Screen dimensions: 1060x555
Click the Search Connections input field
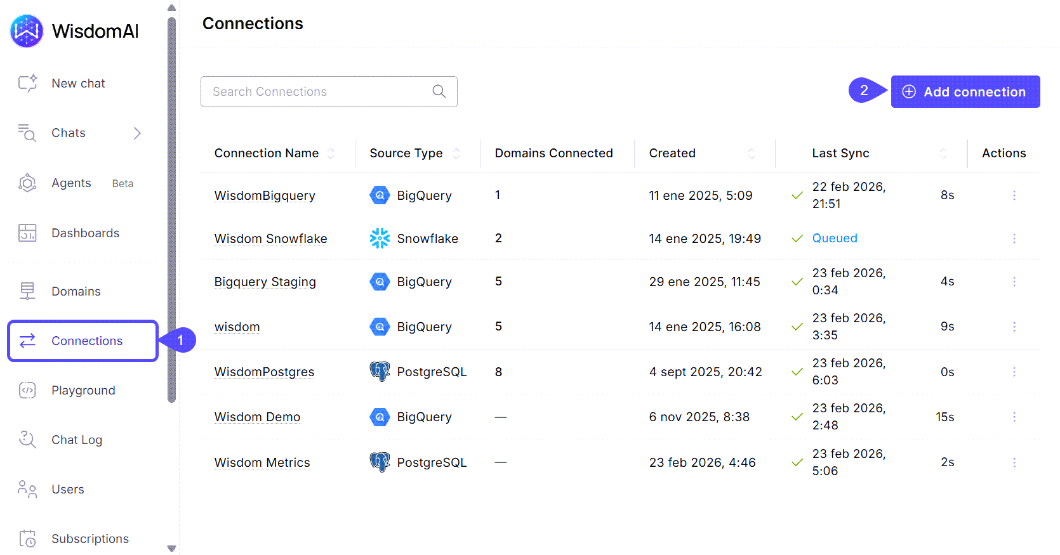click(x=329, y=91)
